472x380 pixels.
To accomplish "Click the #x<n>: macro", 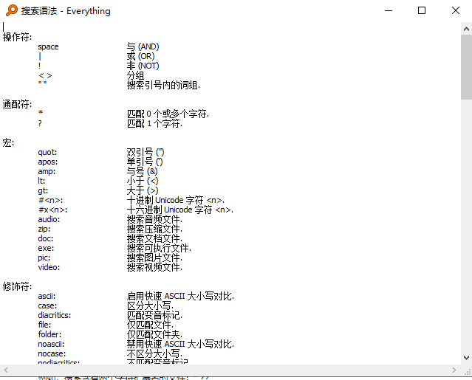I will 52,210.
